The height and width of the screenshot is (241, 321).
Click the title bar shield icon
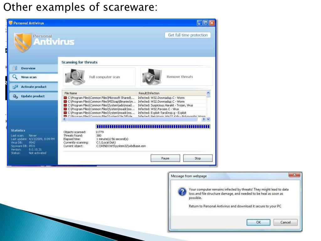pos(11,23)
